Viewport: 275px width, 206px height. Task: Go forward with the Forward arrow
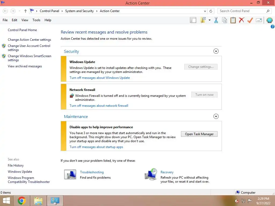[x=13, y=11]
